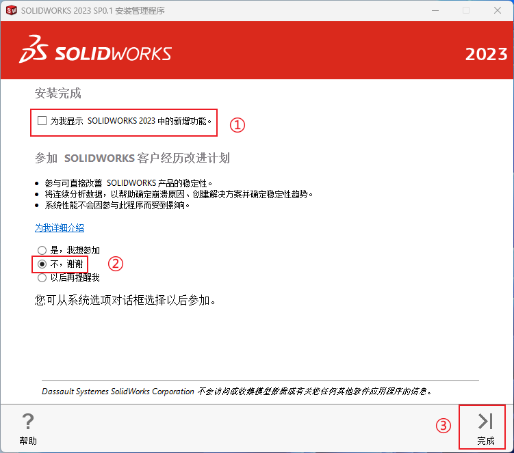Image resolution: width=514 pixels, height=453 pixels.
Task: Toggle the 为我显示 SOLIDWORKS 2023 中的新增功能 checkbox
Action: coord(42,121)
